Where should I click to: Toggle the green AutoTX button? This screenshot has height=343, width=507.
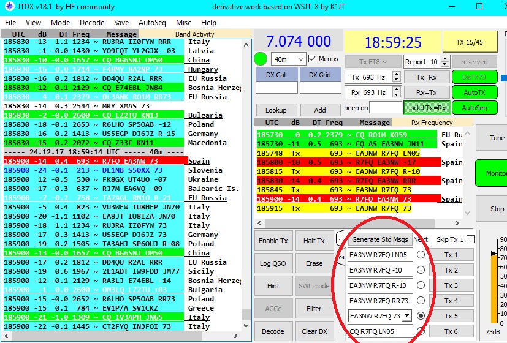[x=474, y=92]
